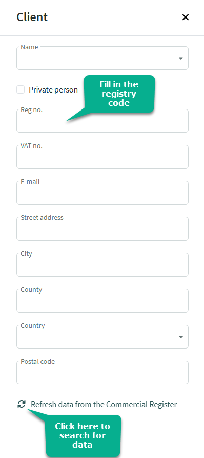Image resolution: width=204 pixels, height=458 pixels.
Task: Click the Reg no. field label
Action: [31, 110]
